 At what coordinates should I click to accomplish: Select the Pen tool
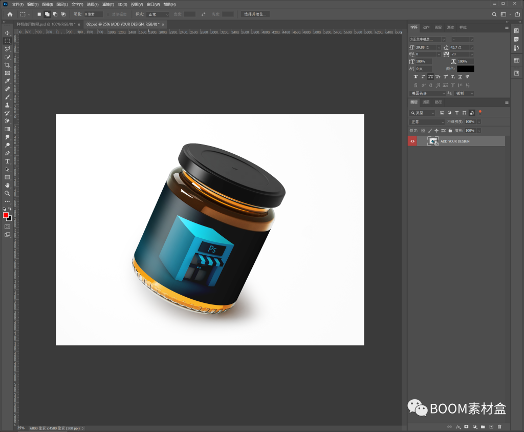pos(7,153)
